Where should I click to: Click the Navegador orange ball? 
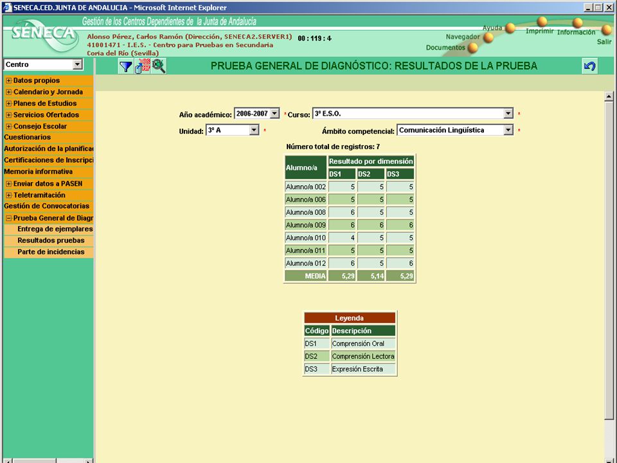488,37
